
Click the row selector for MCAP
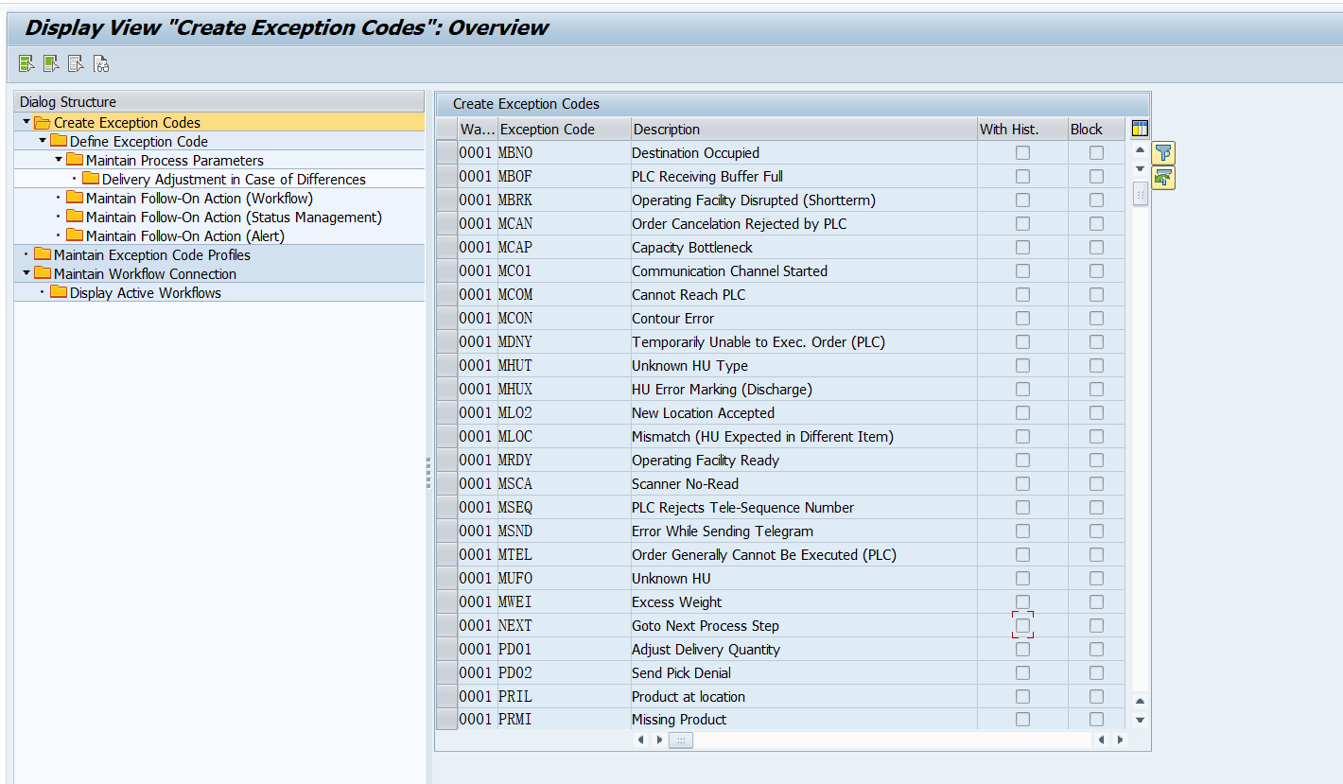pyautogui.click(x=446, y=248)
